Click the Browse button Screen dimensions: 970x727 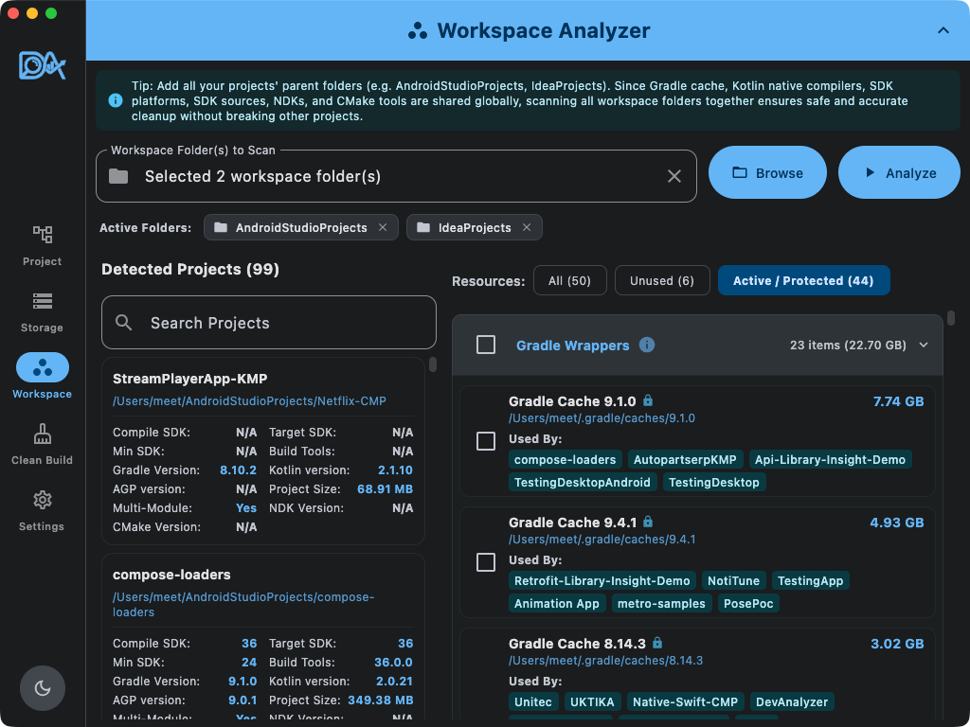tap(767, 172)
